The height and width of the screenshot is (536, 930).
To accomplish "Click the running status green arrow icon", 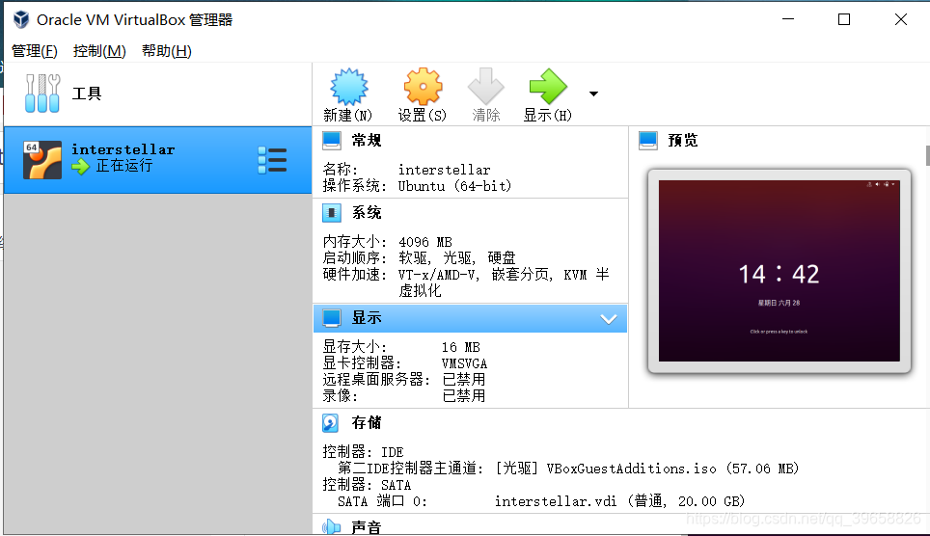I will [80, 167].
